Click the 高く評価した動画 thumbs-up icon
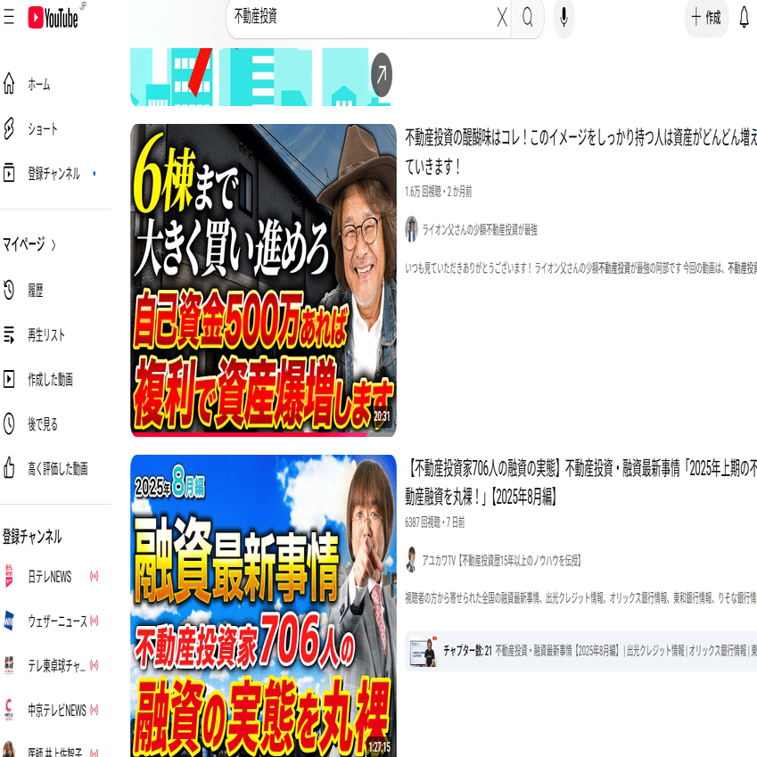This screenshot has height=757, width=757. (x=9, y=468)
